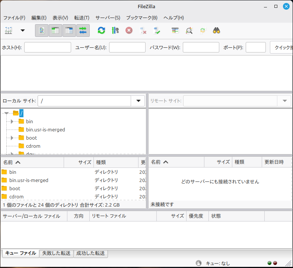Sort local files by 名前 column header
This screenshot has width=293, height=268.
[x=12, y=162]
